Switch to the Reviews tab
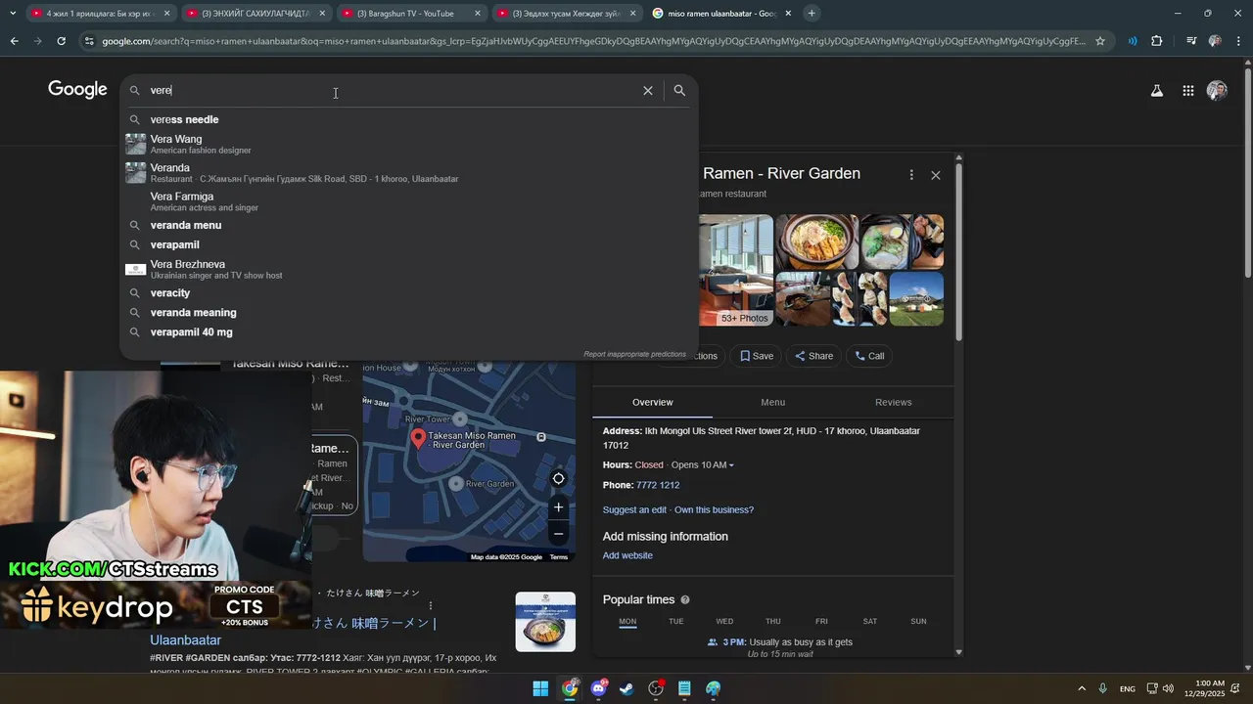This screenshot has width=1253, height=704. tap(893, 402)
